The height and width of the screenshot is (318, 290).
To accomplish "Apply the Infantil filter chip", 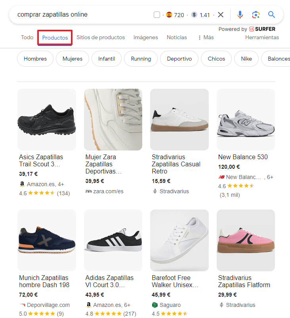I will [107, 59].
